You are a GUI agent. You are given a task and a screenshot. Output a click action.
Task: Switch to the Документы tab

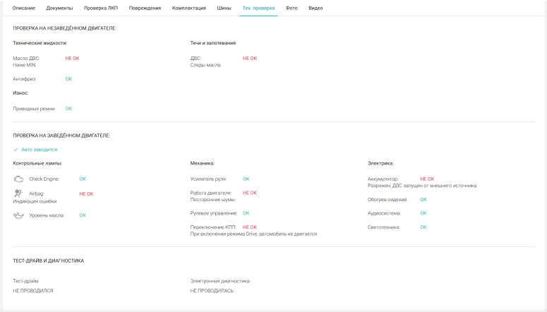[x=59, y=8]
